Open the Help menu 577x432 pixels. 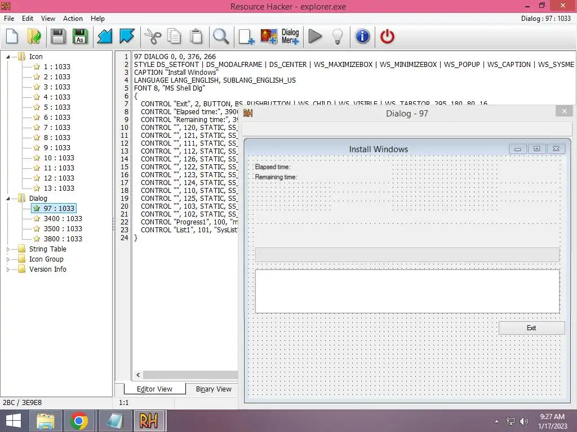pos(98,19)
